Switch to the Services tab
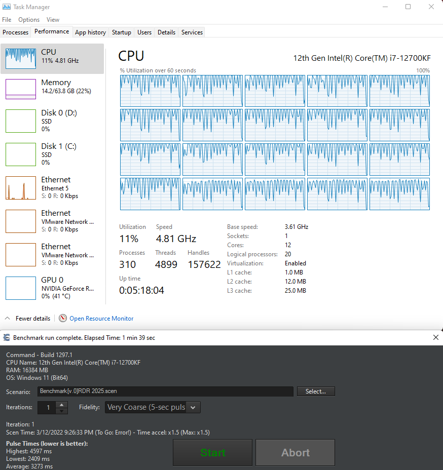443x470 pixels. pyautogui.click(x=192, y=32)
